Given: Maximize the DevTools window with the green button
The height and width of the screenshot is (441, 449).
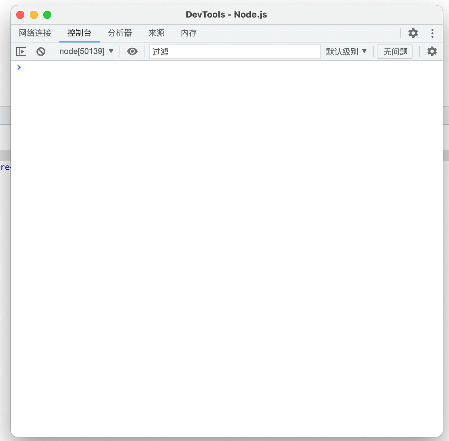Looking at the screenshot, I should (x=47, y=15).
